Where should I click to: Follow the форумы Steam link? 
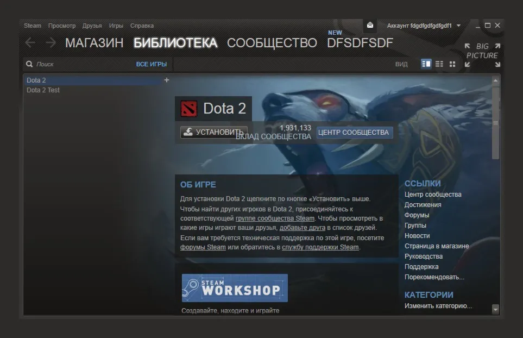203,247
